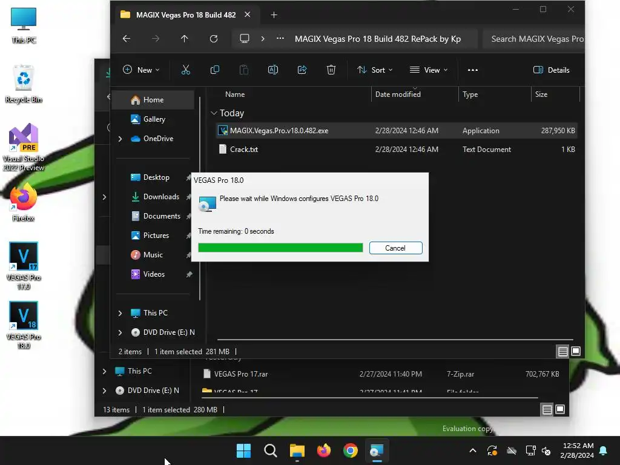
Task: Go up one folder level
Action: 185,39
